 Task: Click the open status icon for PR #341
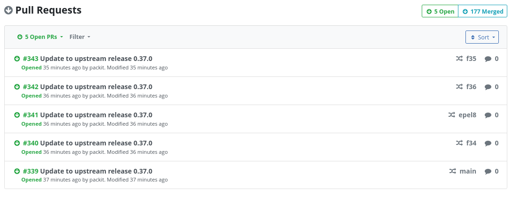click(x=17, y=115)
